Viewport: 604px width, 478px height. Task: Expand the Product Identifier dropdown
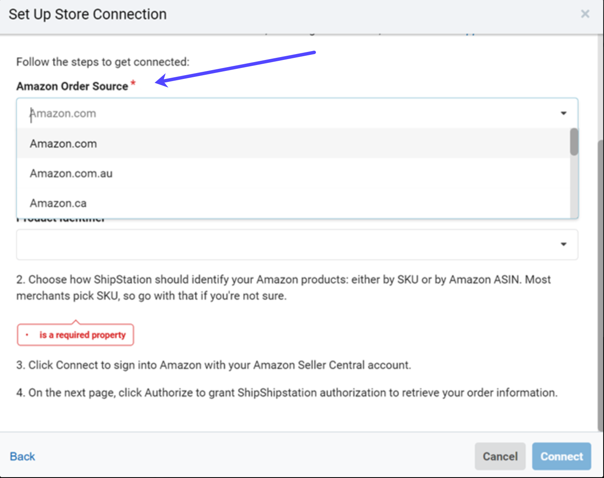tap(297, 244)
